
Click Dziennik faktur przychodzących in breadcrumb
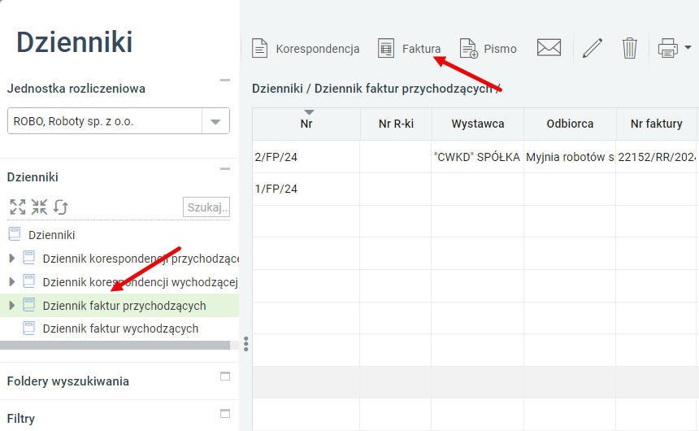pos(403,89)
